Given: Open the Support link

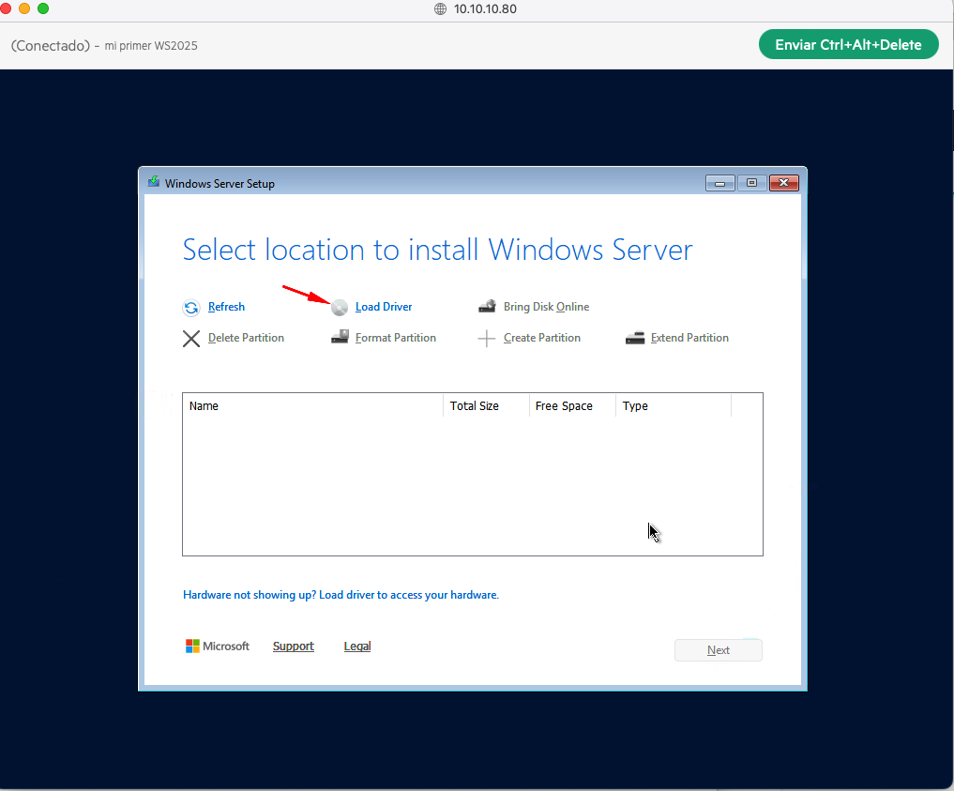Looking at the screenshot, I should coord(293,646).
